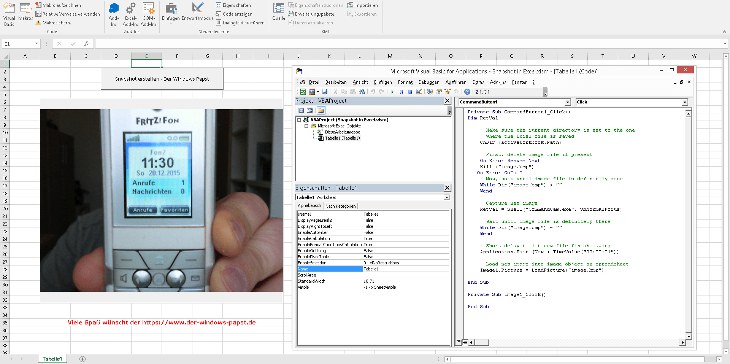Open the Object Browser in the VBA editor
The width and height of the screenshot is (730, 364).
coord(448,92)
